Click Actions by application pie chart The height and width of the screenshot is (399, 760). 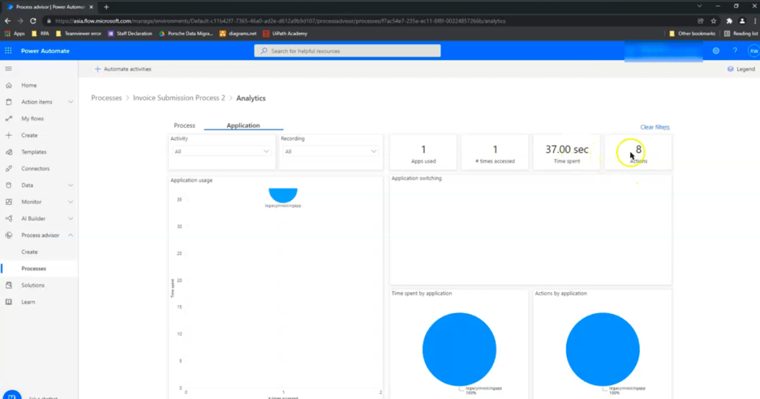(x=603, y=349)
